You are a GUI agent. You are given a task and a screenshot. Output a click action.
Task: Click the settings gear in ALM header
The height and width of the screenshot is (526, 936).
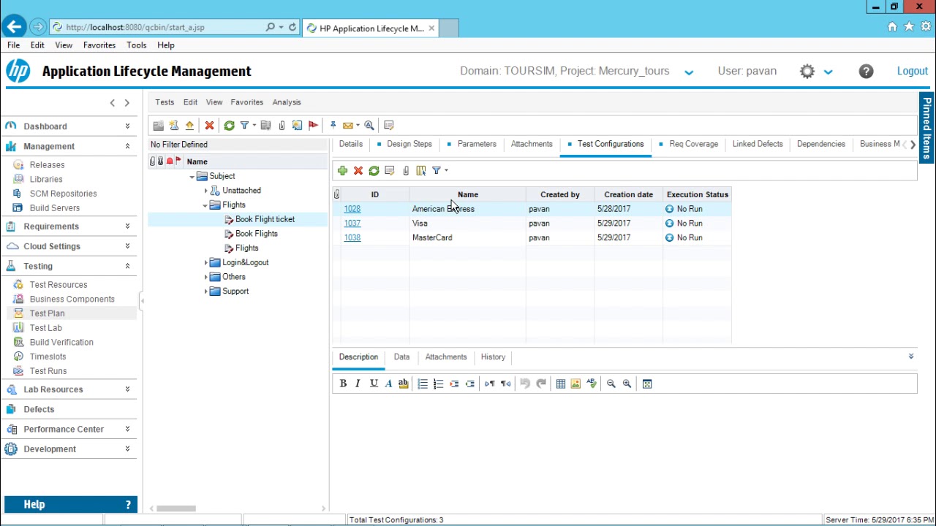[807, 71]
